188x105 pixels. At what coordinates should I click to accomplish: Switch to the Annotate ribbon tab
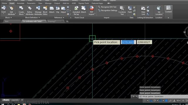[21, 3]
